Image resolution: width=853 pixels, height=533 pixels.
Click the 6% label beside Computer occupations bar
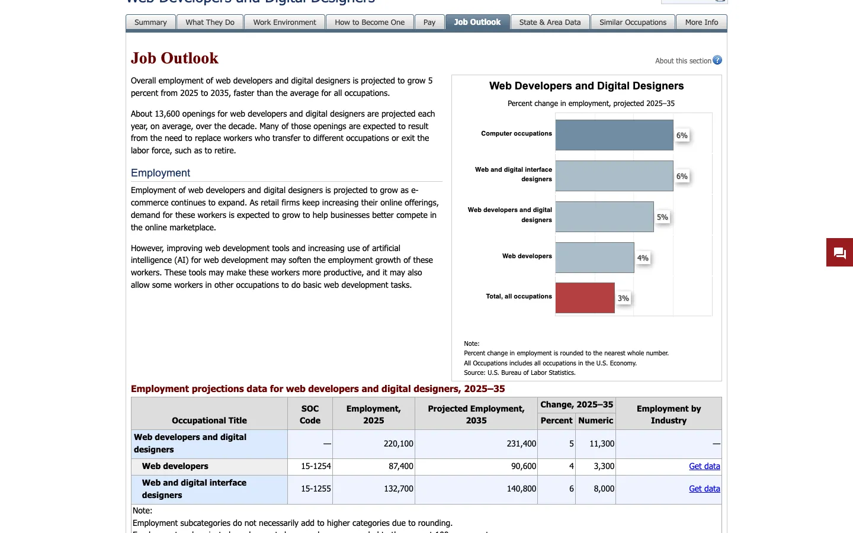pos(682,136)
